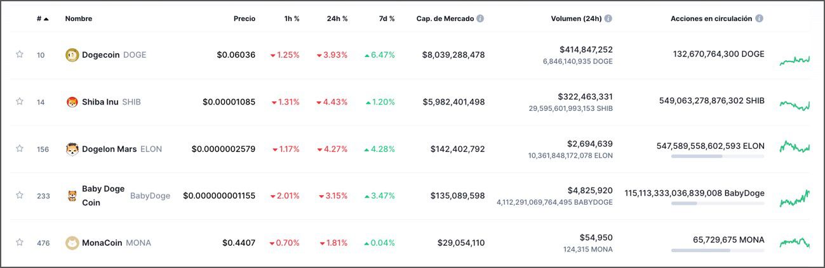Click the Shiba Inu coin logo icon

coord(72,102)
